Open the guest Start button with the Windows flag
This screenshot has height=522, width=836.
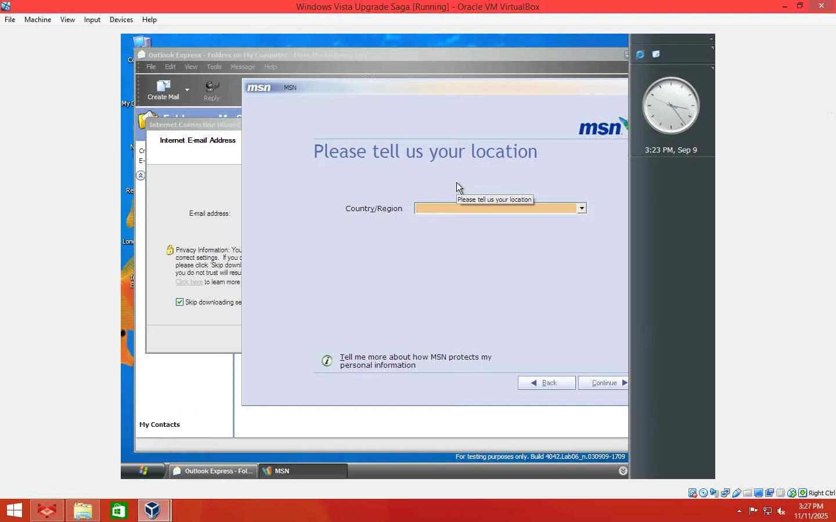coord(143,471)
